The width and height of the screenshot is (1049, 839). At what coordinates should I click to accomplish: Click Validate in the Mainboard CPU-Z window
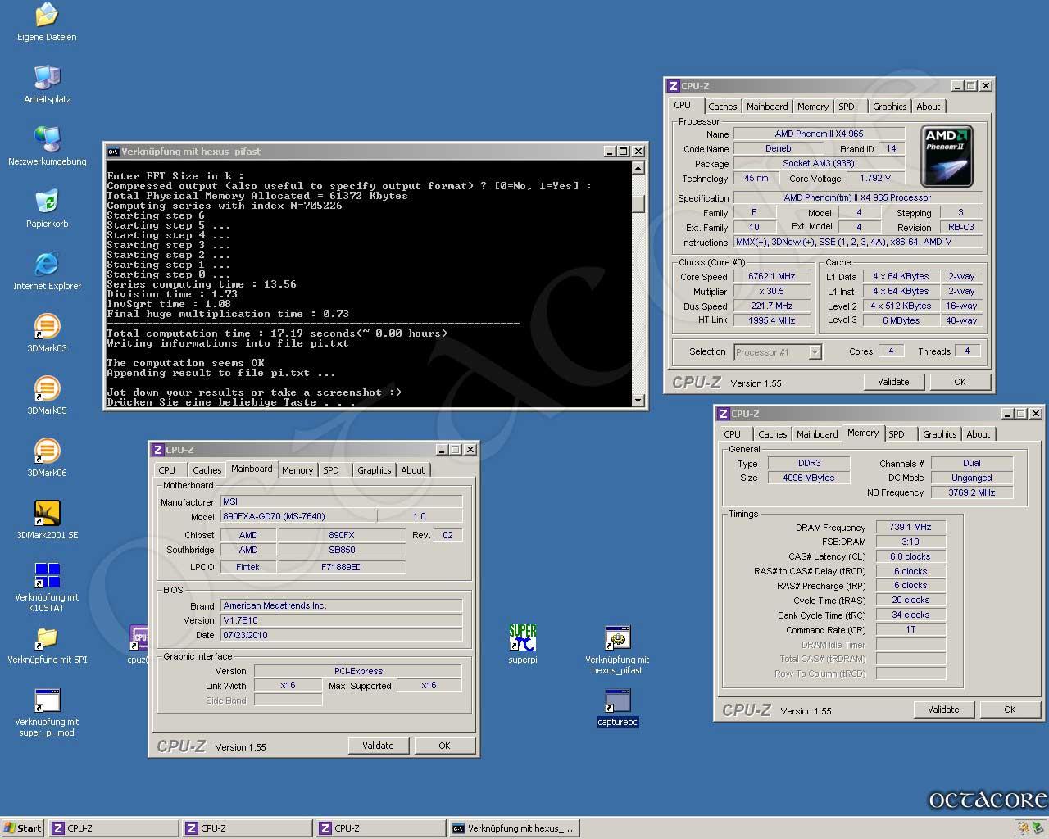coord(378,746)
